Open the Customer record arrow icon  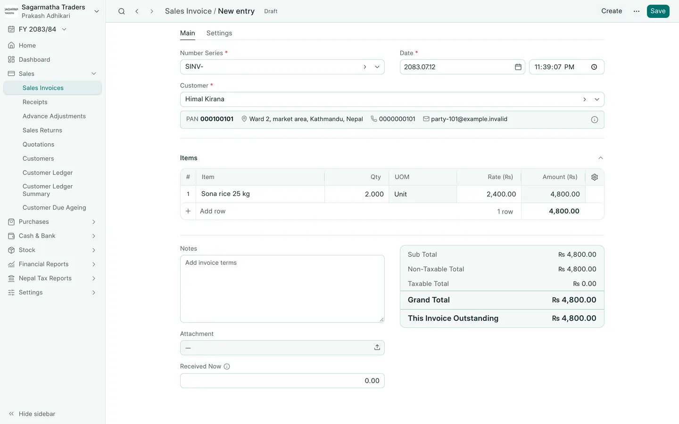pos(585,99)
